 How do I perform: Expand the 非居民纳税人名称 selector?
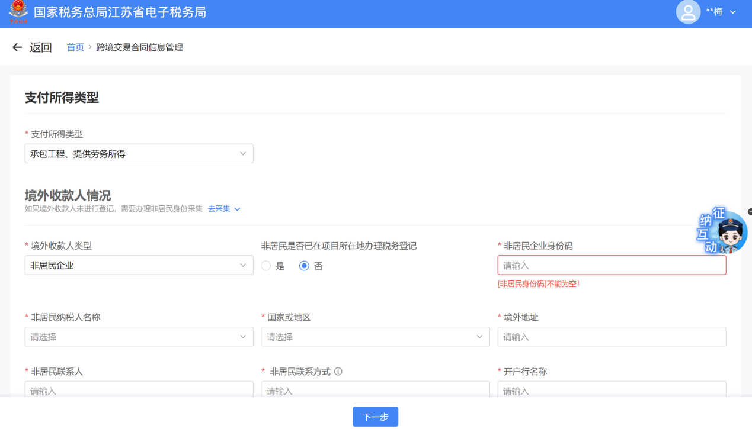tap(139, 337)
